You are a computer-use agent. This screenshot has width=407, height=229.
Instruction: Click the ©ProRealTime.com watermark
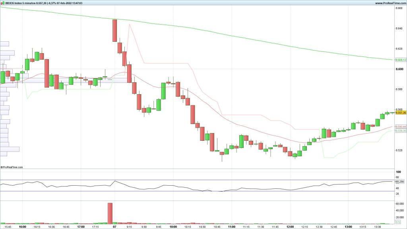pyautogui.click(x=12, y=167)
